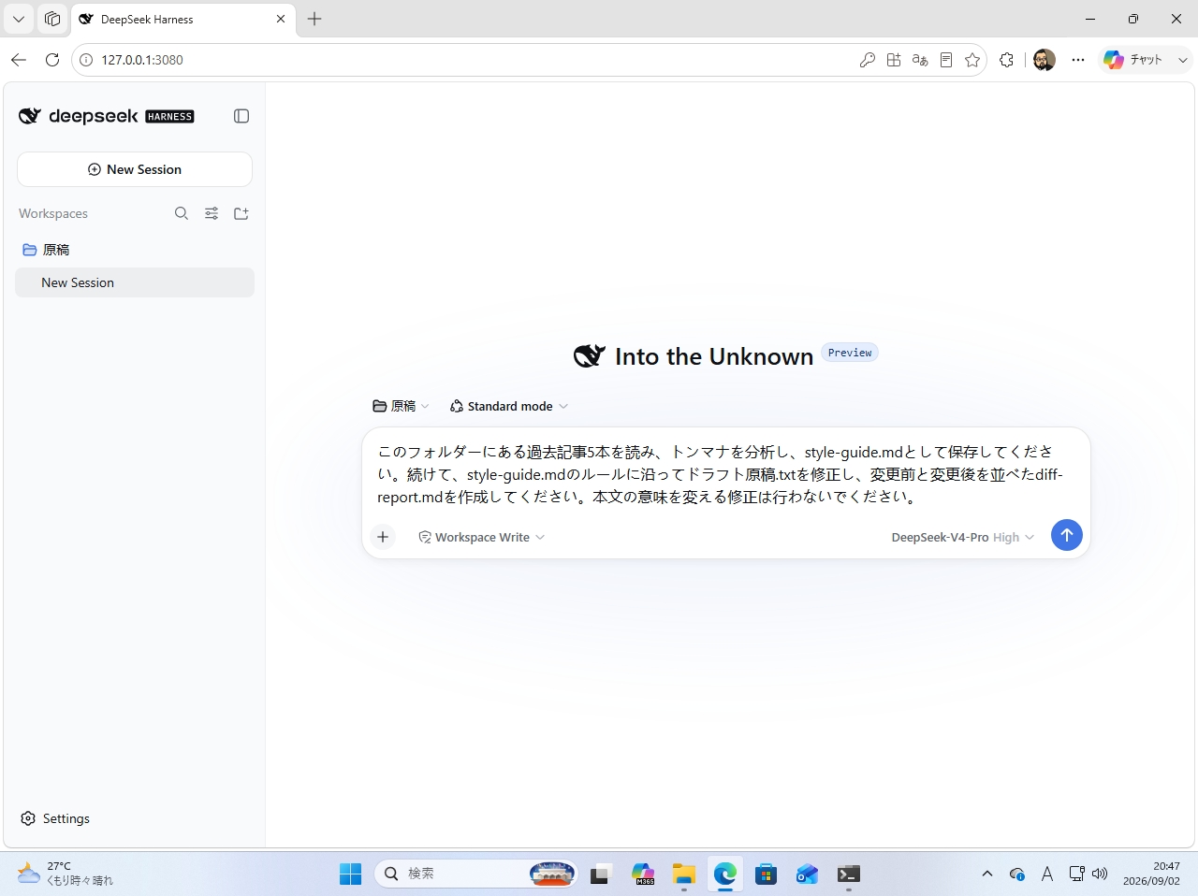Open DeepSeek-V4-Pro High model selector
The height and width of the screenshot is (896, 1198).
tap(963, 537)
